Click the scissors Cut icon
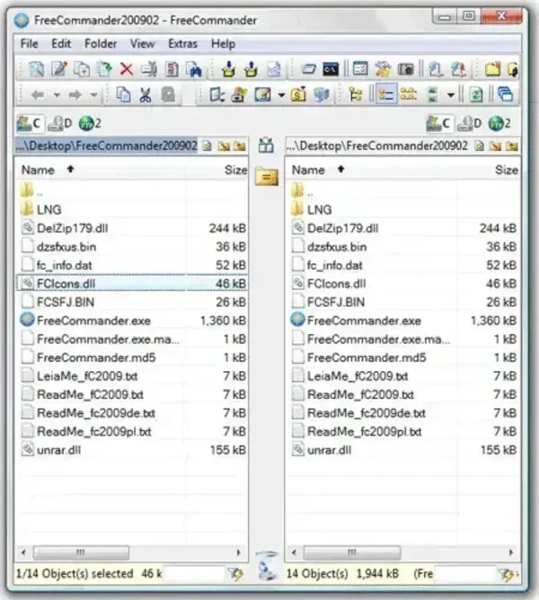This screenshot has width=539, height=600. point(146,94)
